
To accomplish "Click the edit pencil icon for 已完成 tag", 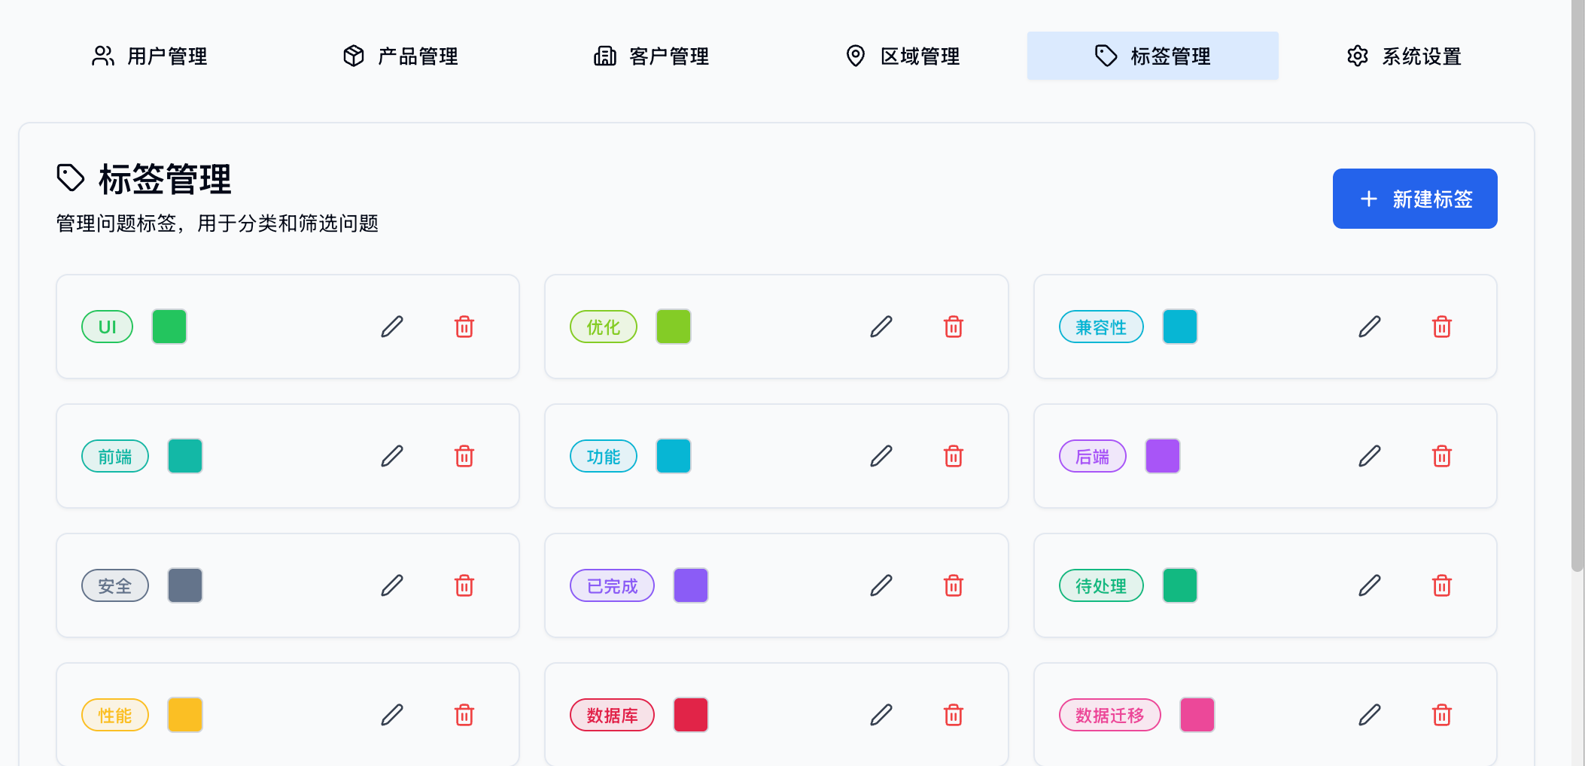I will coord(881,585).
